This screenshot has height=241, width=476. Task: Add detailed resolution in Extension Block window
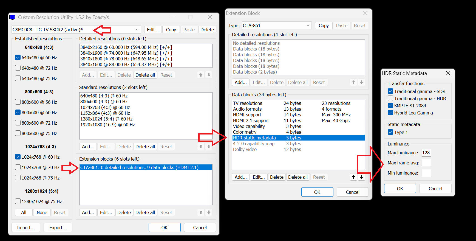(241, 82)
